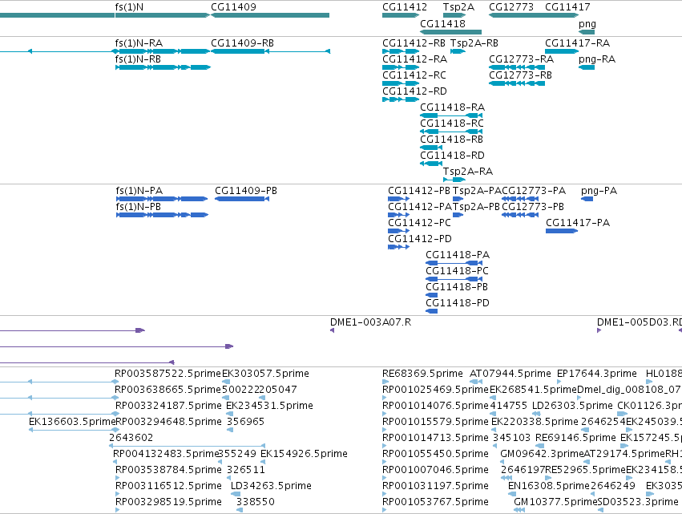Click the fs(1)N gene label
The width and height of the screenshot is (682, 514).
129,7
